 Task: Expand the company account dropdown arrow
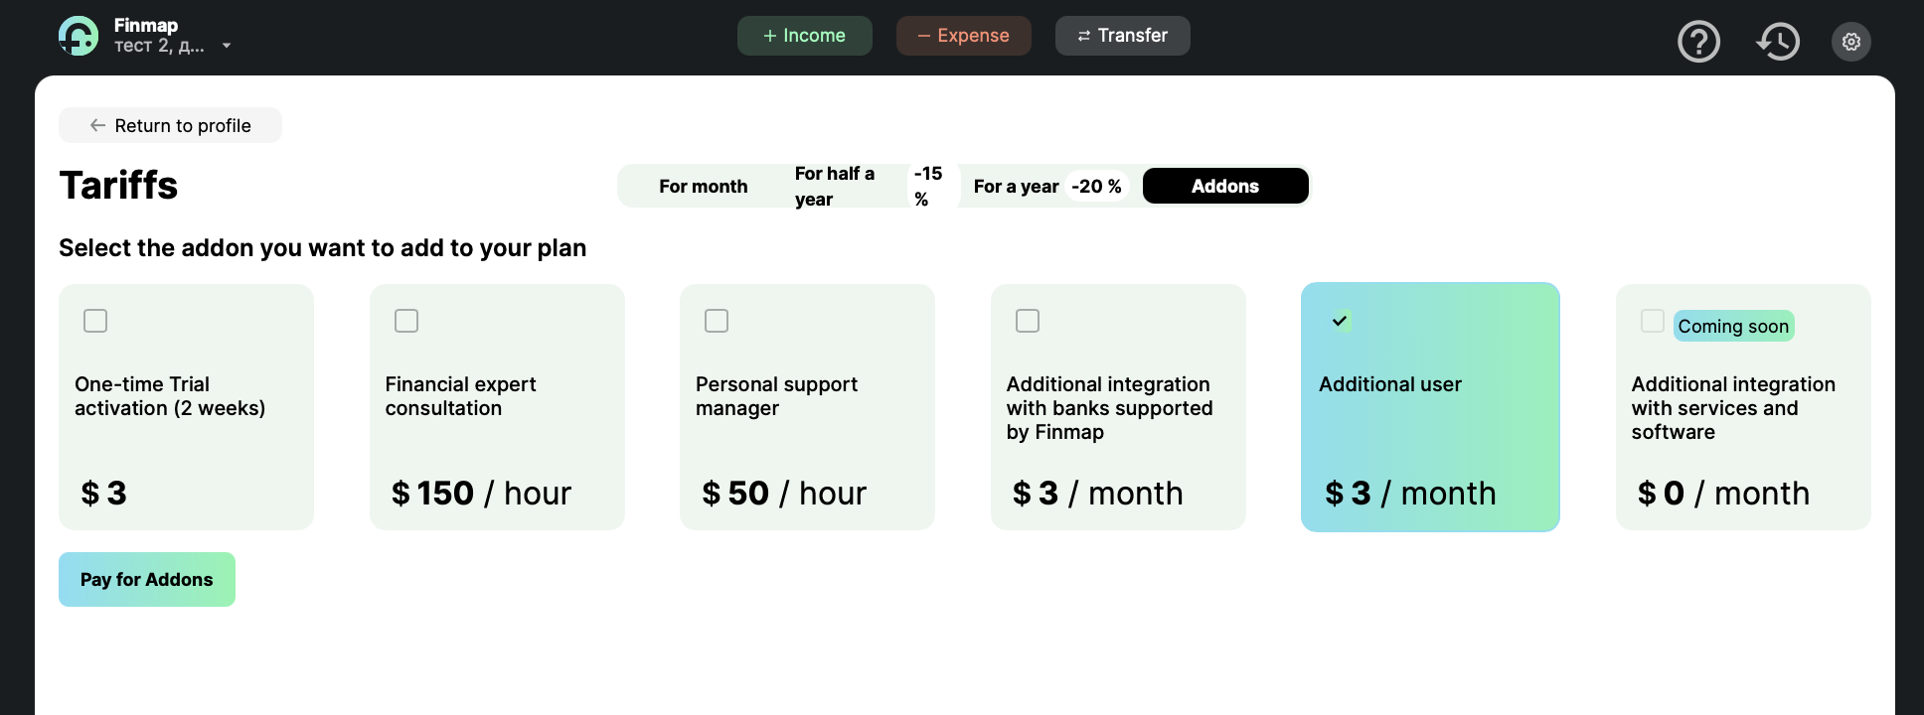[227, 46]
